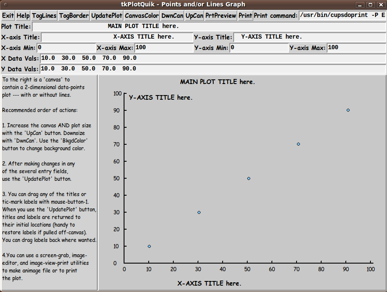Screen dimensions: 387x292
Task: Click the Y-axis Title entry field
Action: pos(310,37)
